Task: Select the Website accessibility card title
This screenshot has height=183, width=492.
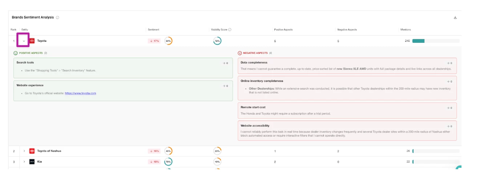Action: [255, 126]
